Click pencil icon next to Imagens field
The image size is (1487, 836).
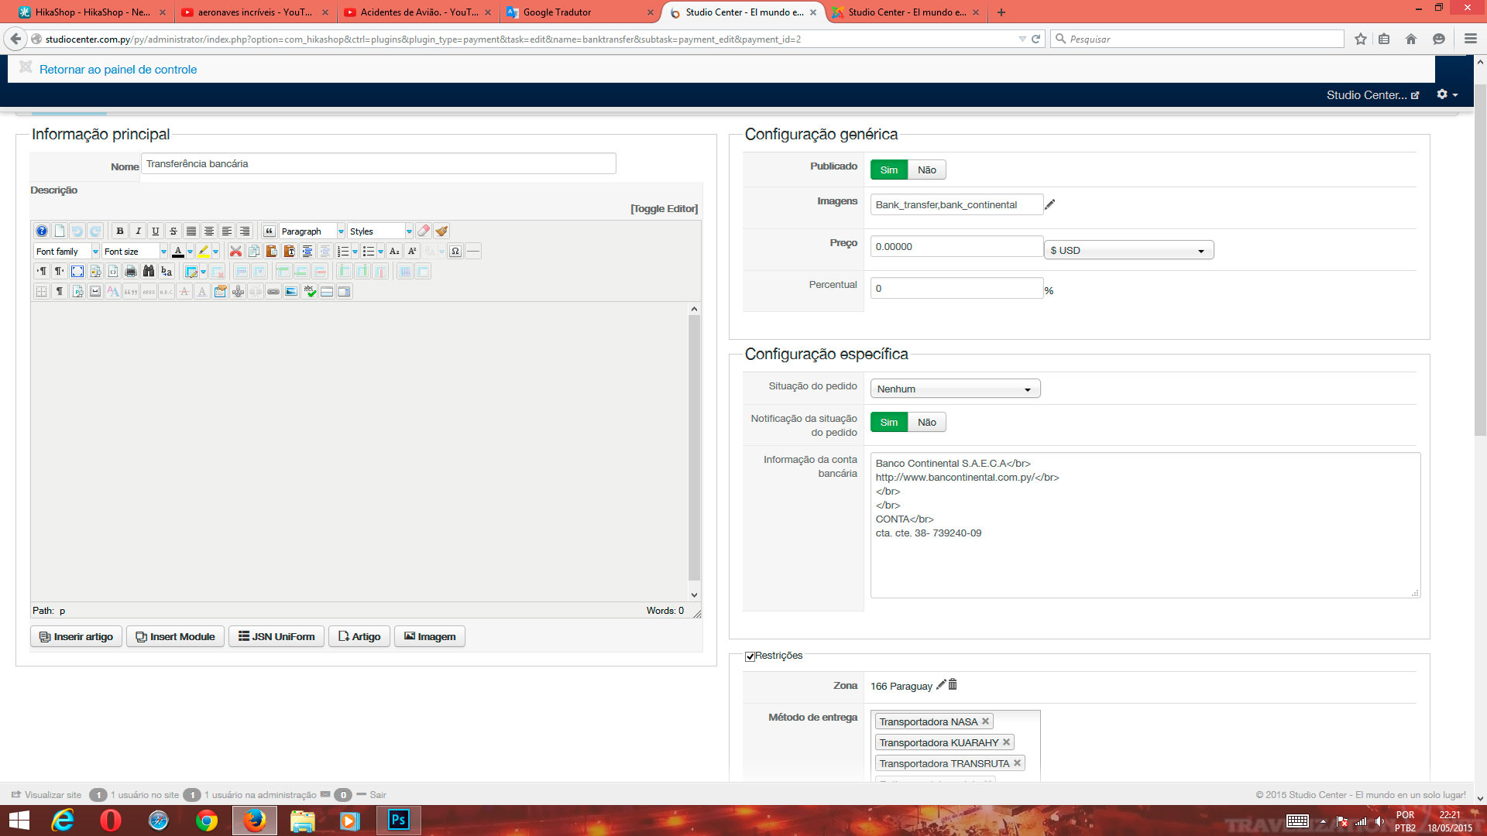coord(1049,205)
